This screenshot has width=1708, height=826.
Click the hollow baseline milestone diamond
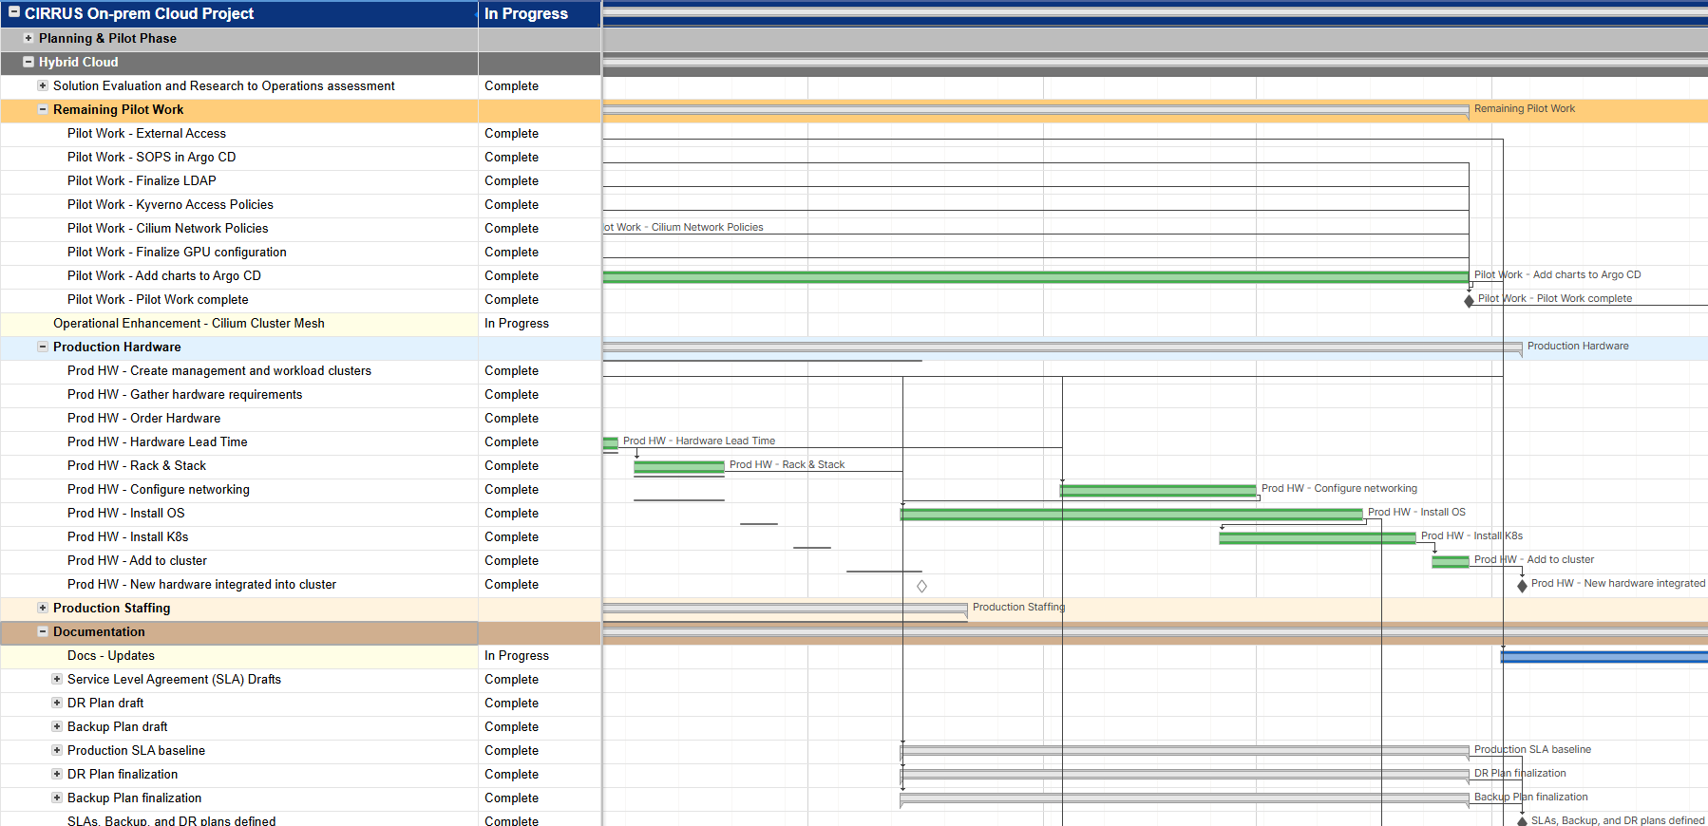(x=921, y=586)
